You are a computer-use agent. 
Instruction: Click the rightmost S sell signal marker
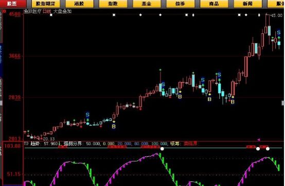[279, 33]
